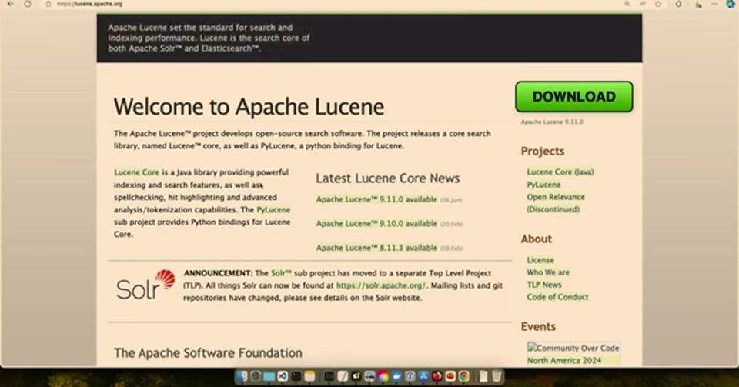Open the colorful wheel app icon in Dock
The image size is (739, 387).
point(383,375)
